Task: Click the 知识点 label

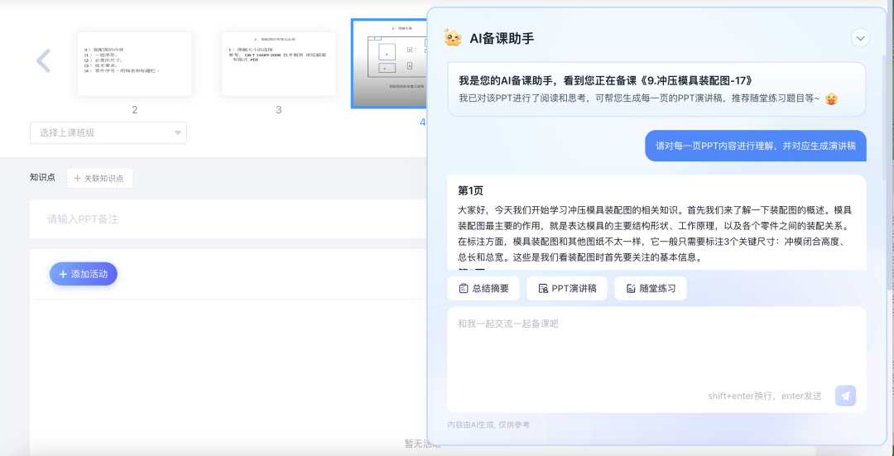Action: click(43, 177)
